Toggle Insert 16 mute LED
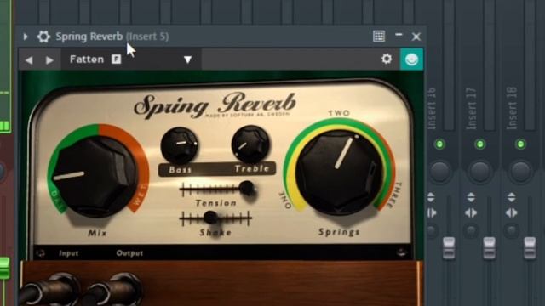 (439, 144)
